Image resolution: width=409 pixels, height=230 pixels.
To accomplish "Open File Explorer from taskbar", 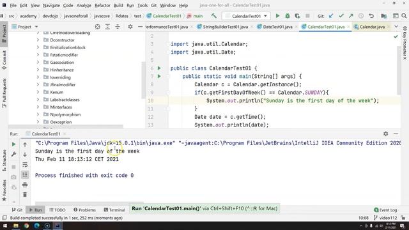I will point(16,226).
